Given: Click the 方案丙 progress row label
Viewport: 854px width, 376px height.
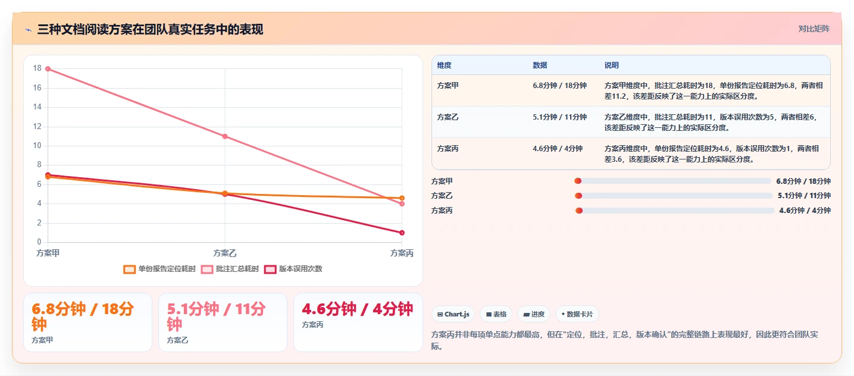Looking at the screenshot, I should pos(442,211).
